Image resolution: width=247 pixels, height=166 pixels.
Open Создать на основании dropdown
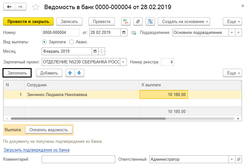(184, 22)
